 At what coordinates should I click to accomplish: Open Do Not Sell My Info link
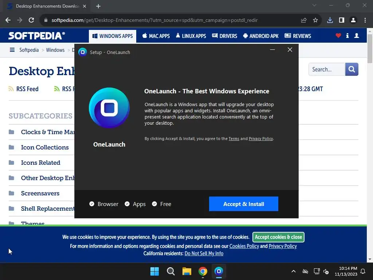click(204, 253)
